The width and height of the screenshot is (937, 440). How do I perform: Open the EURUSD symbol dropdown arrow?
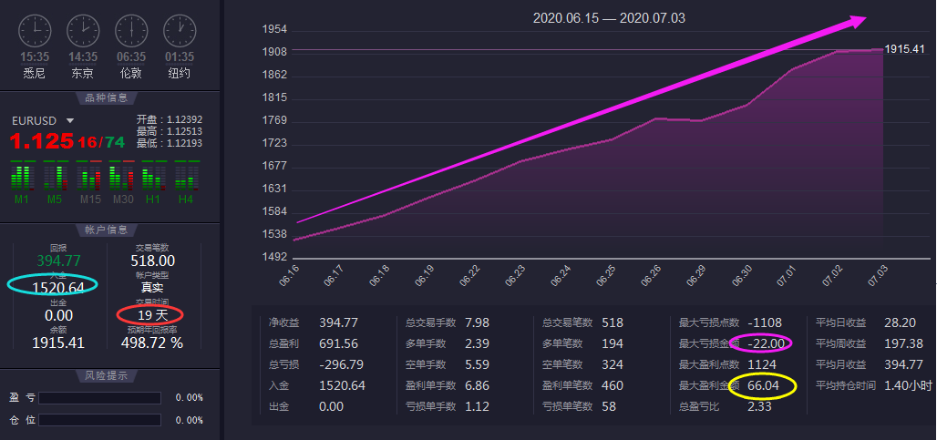(x=70, y=120)
